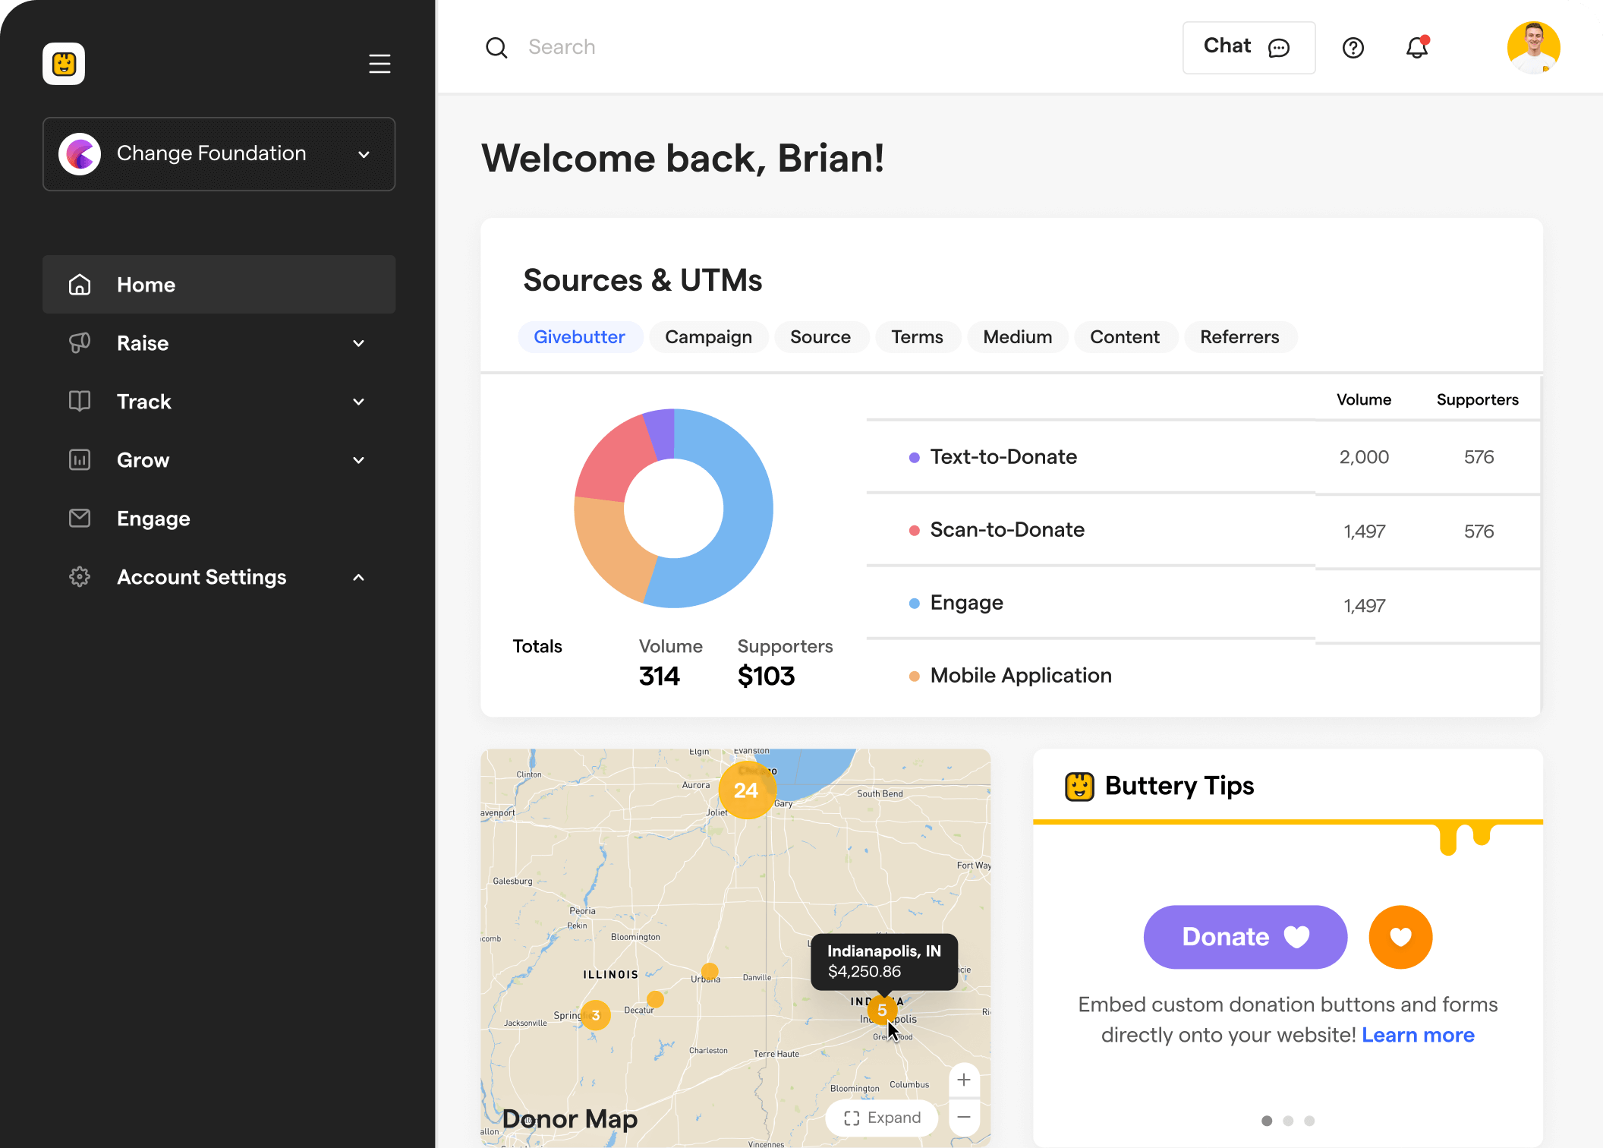The height and width of the screenshot is (1148, 1603).
Task: Click the Grow chart icon
Action: coord(80,460)
